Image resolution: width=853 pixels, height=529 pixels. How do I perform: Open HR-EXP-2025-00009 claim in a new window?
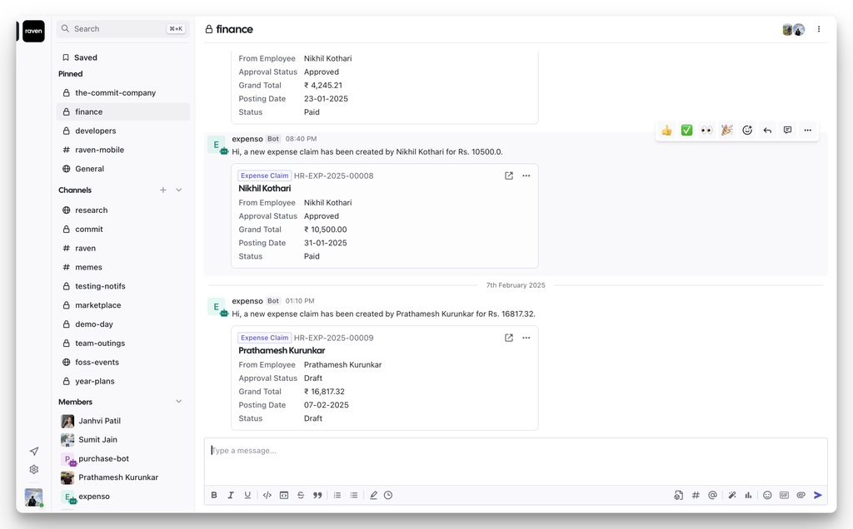509,338
